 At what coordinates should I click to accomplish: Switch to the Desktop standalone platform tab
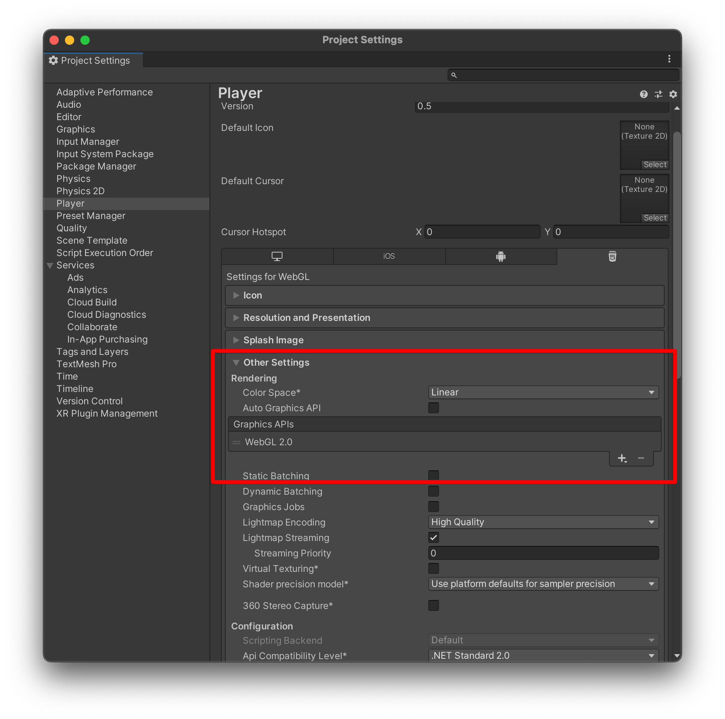click(x=277, y=256)
